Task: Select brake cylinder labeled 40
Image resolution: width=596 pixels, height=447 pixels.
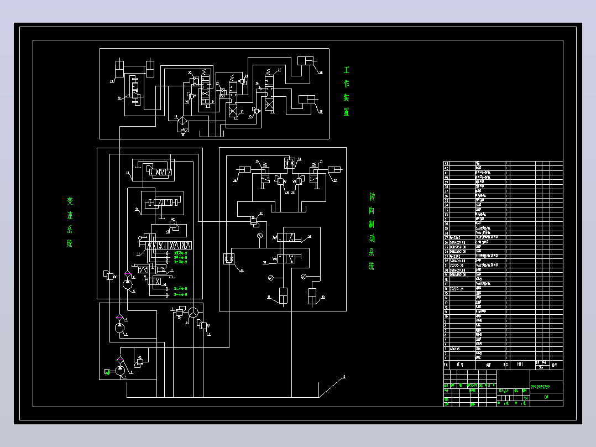Action: point(312,297)
